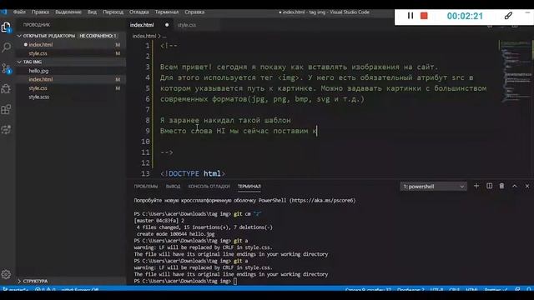Expand the СТРУКТУРА outline section

(x=19, y=282)
